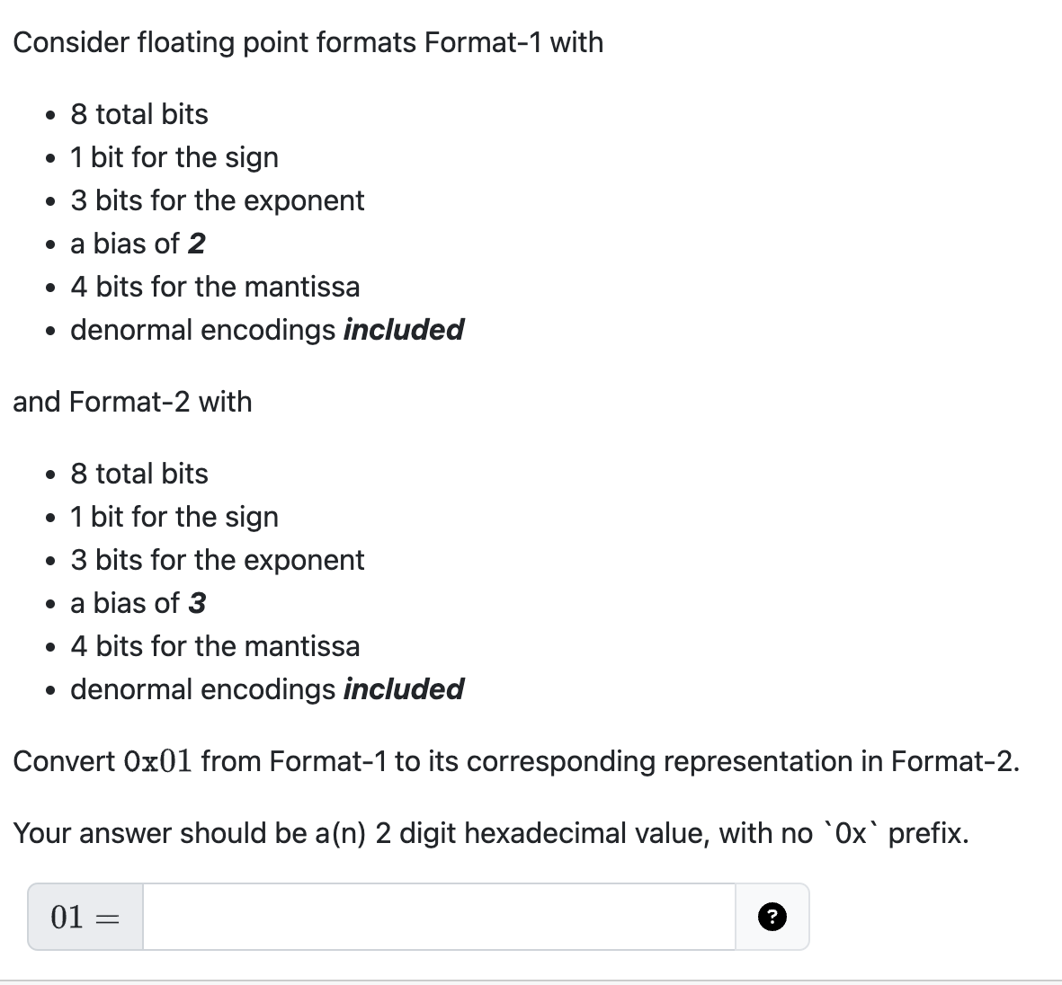Select the bold 3 in bias of 3
This screenshot has width=1062, height=985.
[x=199, y=603]
